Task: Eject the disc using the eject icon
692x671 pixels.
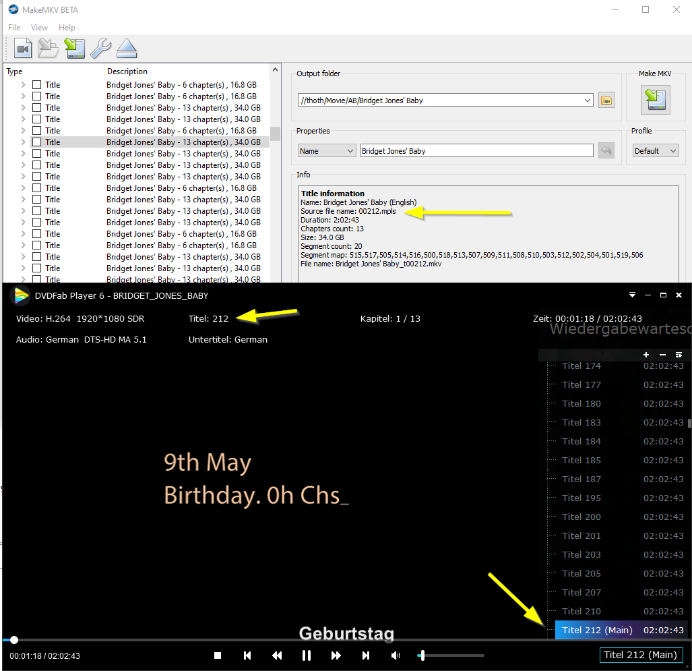Action: [x=126, y=49]
